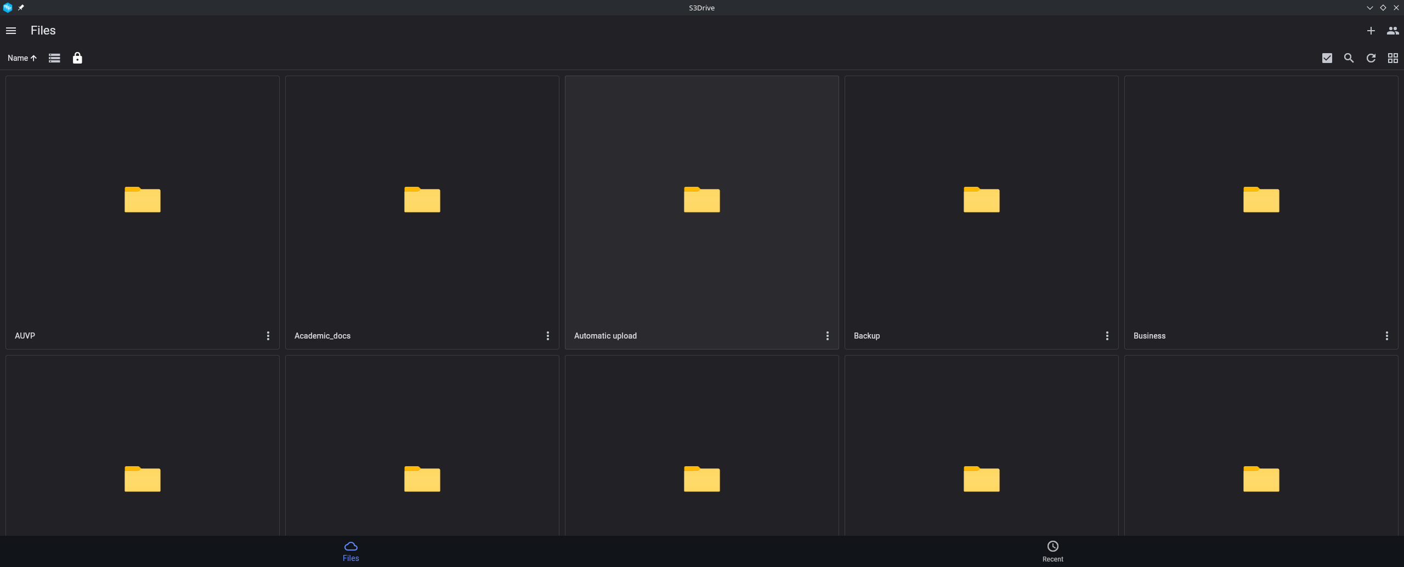The image size is (1404, 567).
Task: Open the AUVP folder options menu
Action: (x=268, y=336)
